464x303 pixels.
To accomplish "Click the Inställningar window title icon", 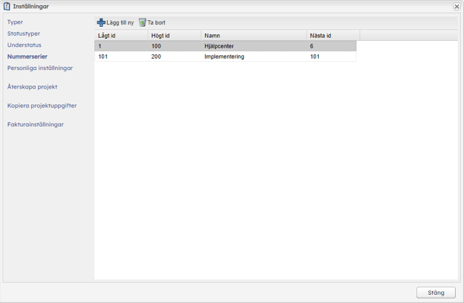I will pos(7,6).
